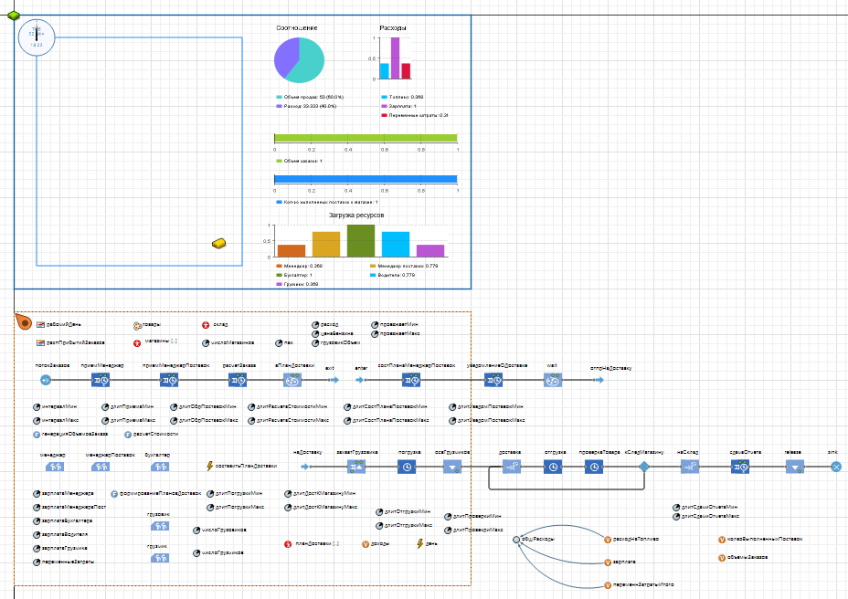
Task: Click the wait block
Action: coord(553,380)
